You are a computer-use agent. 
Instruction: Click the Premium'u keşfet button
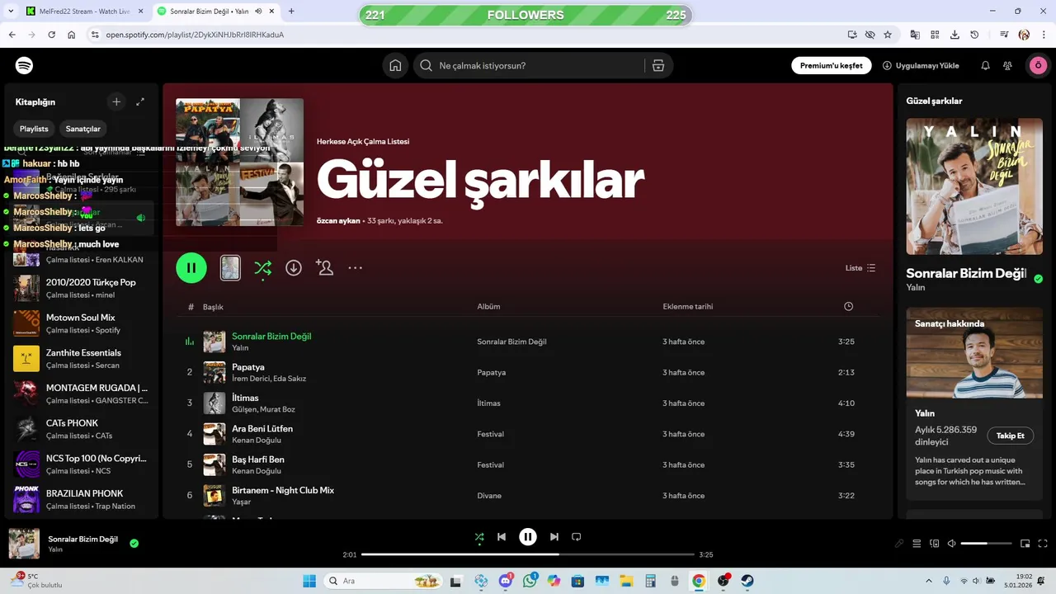coord(831,66)
